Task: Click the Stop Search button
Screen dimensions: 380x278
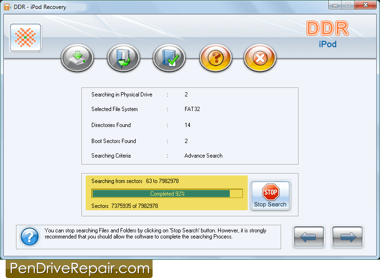Action: coord(270,195)
